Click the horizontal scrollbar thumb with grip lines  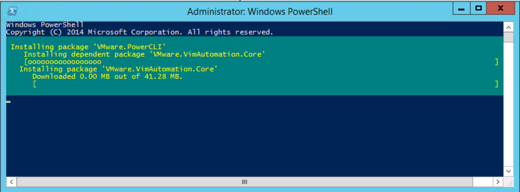point(244,182)
